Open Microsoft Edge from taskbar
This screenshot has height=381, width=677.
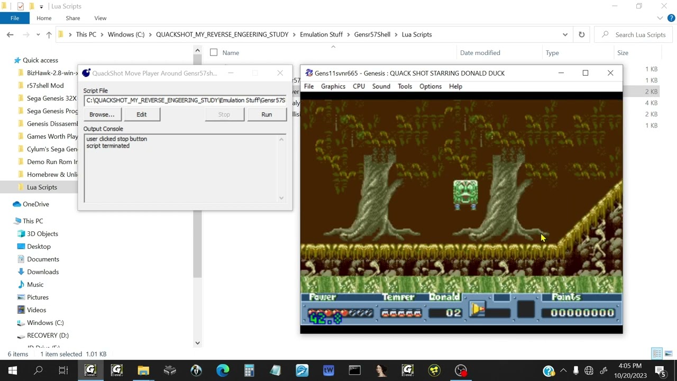(x=223, y=370)
